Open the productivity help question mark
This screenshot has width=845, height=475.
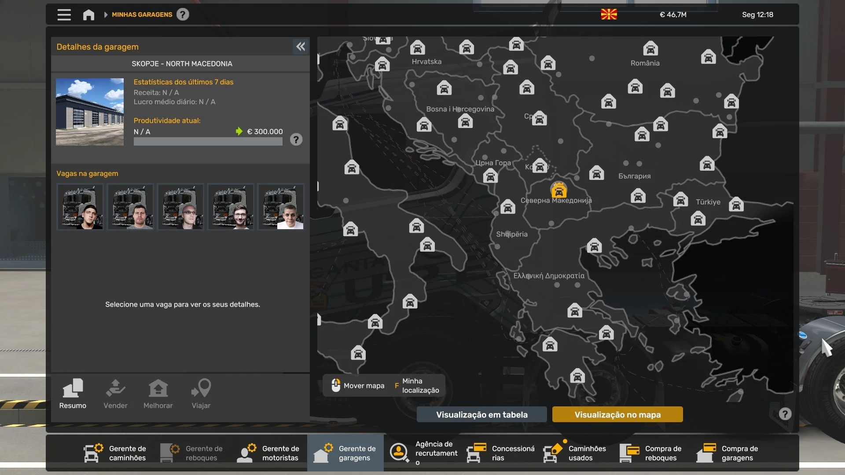[x=296, y=139]
